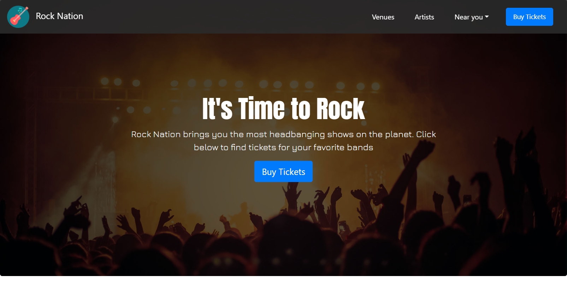This screenshot has height=287, width=567.
Task: Click the first line of the tagline text
Action: [283, 134]
